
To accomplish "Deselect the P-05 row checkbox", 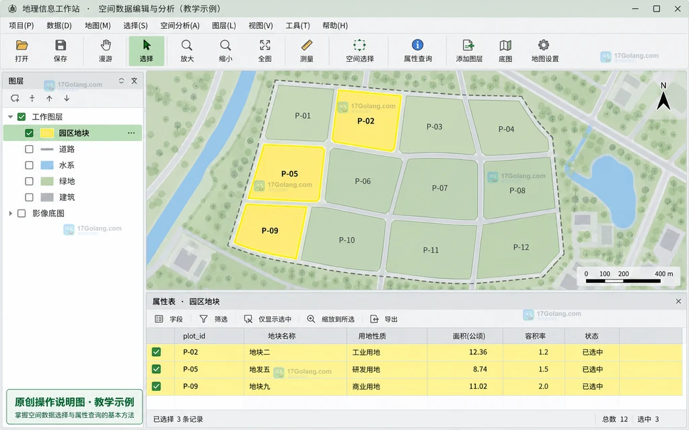I will pos(156,369).
